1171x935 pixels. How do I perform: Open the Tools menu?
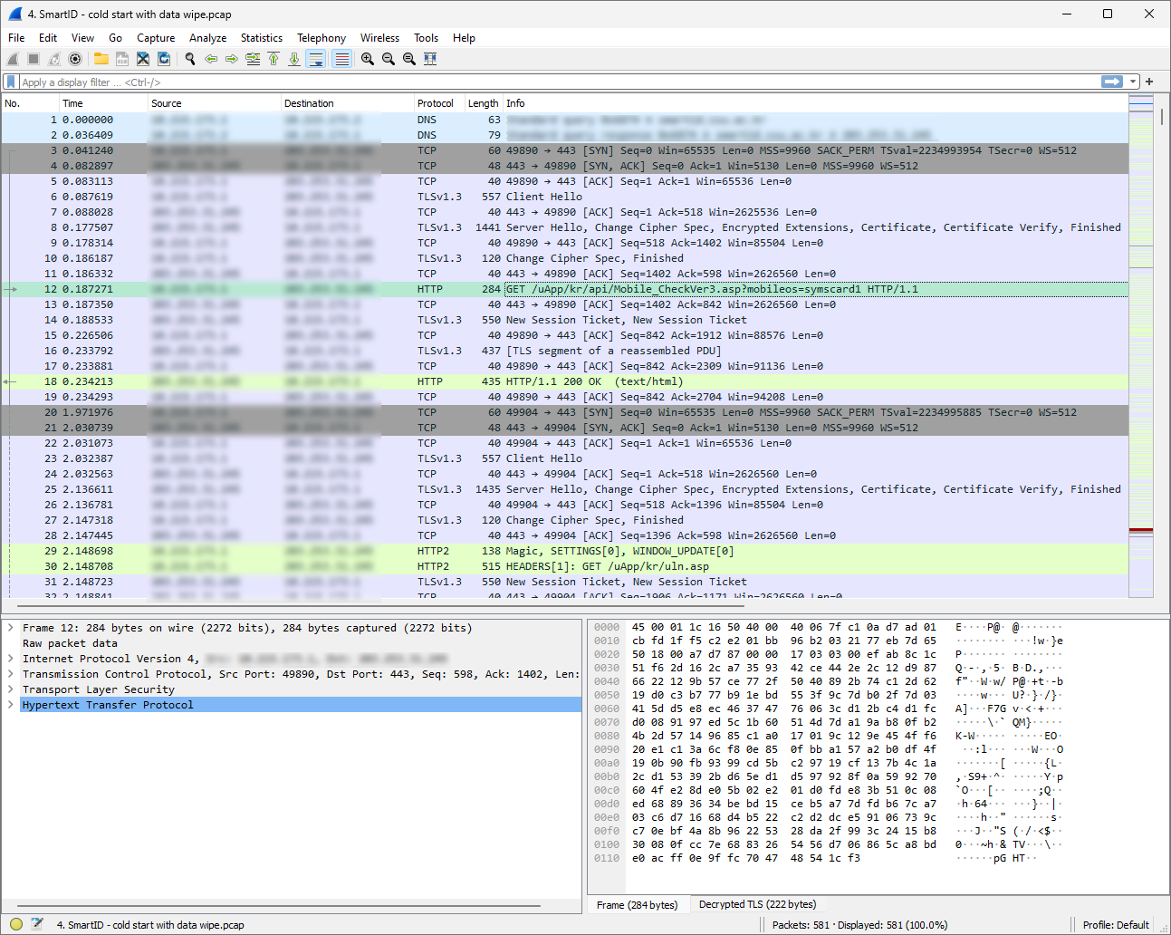pos(426,38)
